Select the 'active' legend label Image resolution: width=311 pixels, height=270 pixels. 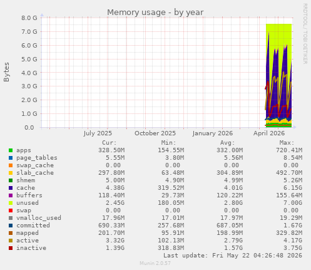click(28, 241)
